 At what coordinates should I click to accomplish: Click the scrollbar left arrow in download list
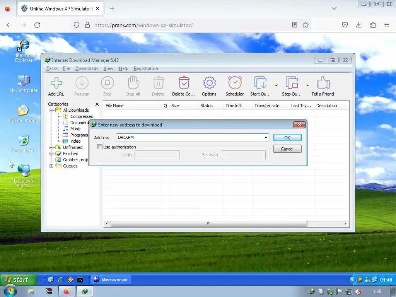[107, 224]
